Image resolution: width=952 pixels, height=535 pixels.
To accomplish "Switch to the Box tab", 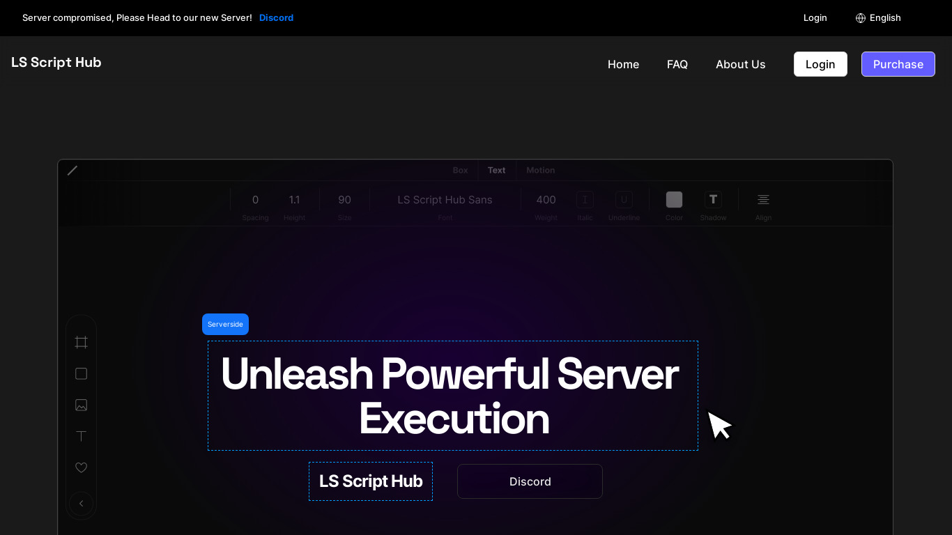I will click(460, 170).
